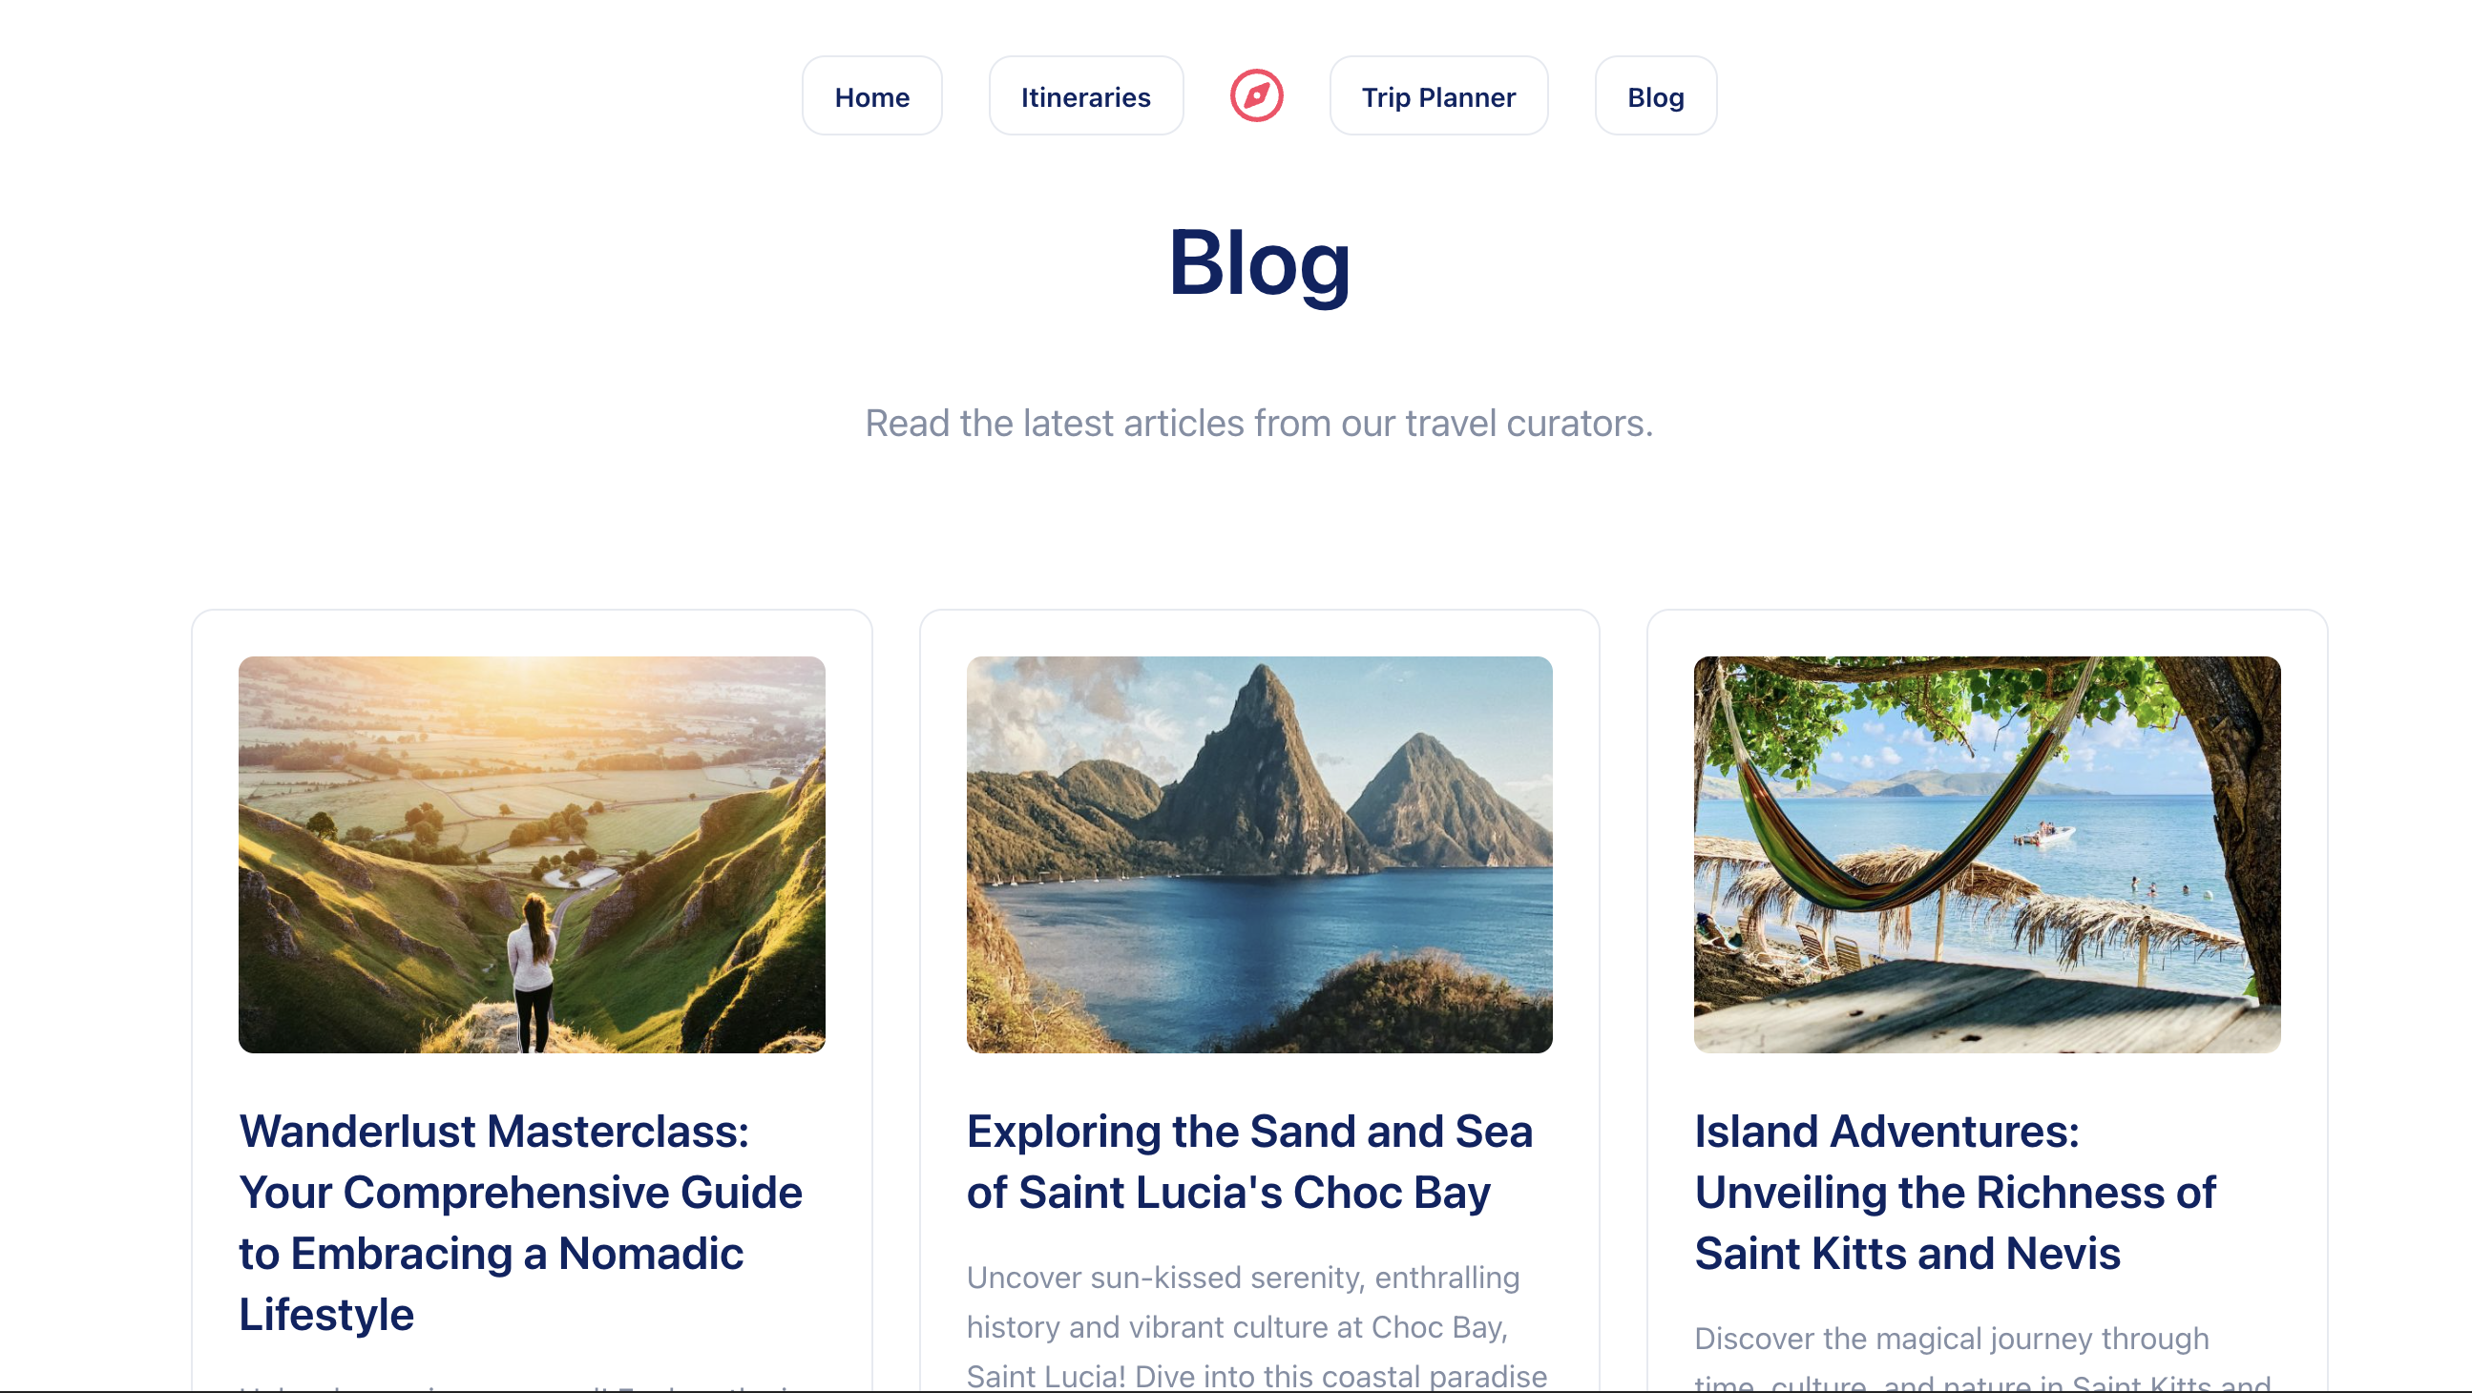Image resolution: width=2472 pixels, height=1393 pixels.
Task: Open the Saint Lucia's Choc Bay article title
Action: click(x=1249, y=1162)
